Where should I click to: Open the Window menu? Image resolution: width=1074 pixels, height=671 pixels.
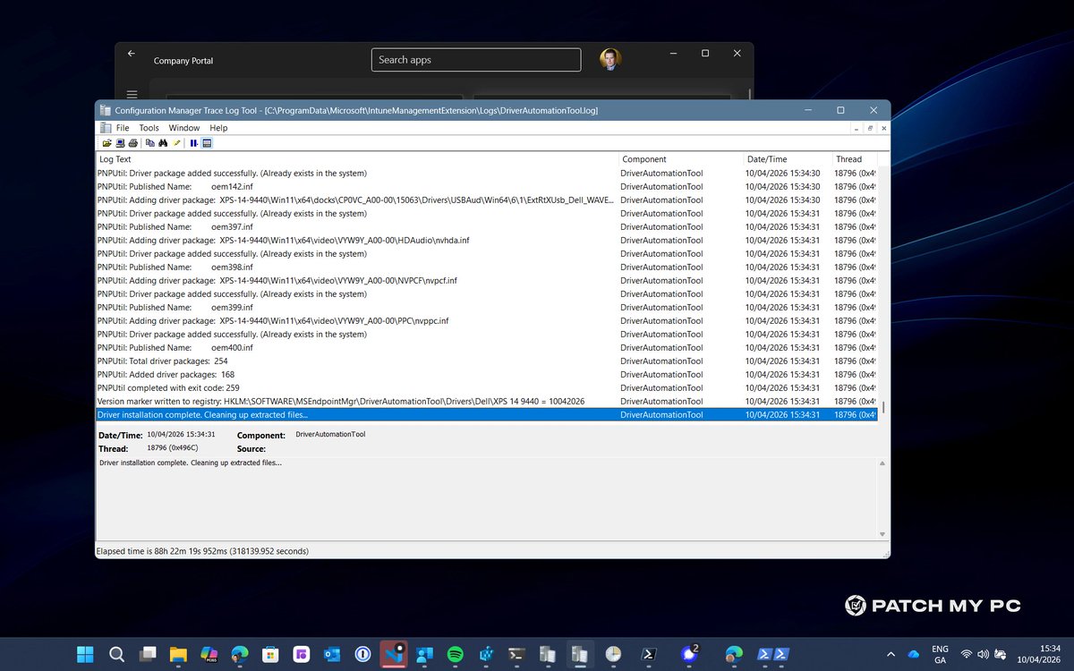[183, 127]
